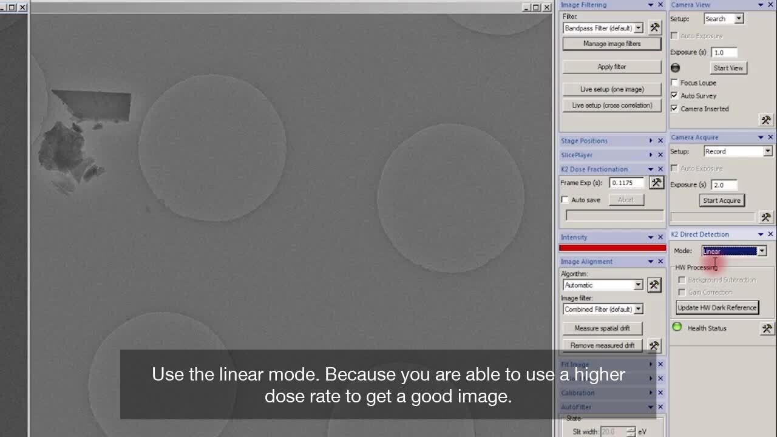Viewport: 777px width, 437px height.
Task: Toggle the Camera Inserted checkbox
Action: coord(674,109)
